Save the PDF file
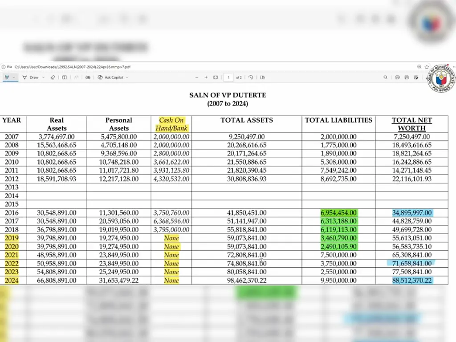 [407, 77]
